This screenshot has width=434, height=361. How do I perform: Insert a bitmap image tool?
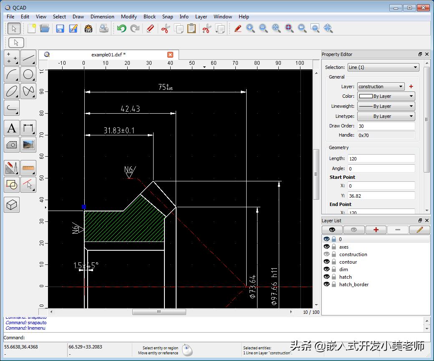coord(28,145)
